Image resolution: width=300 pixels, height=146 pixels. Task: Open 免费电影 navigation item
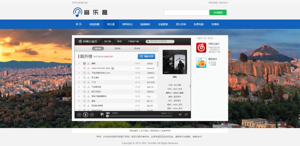click(x=199, y=24)
